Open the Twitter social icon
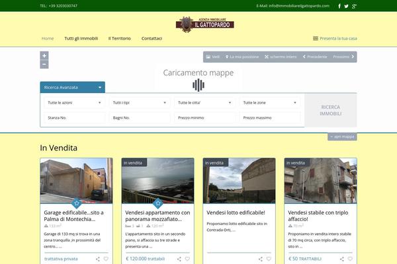This screenshot has height=264, width=397. 346,6
